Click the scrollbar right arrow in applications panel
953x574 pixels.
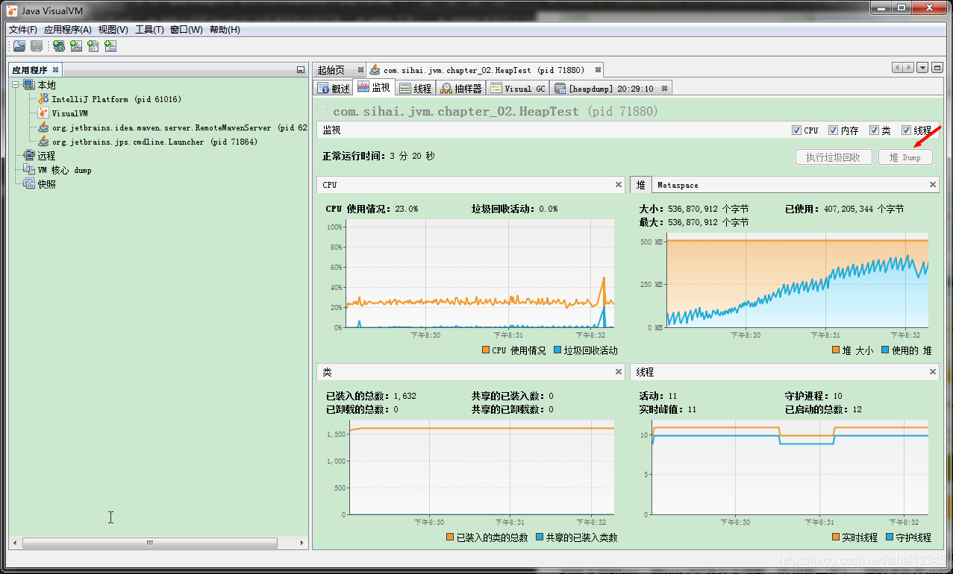click(302, 543)
